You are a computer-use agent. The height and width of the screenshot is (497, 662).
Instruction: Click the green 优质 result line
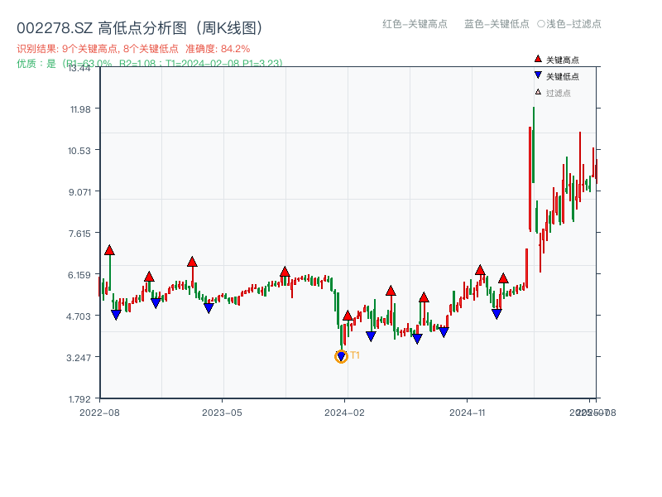pyautogui.click(x=149, y=63)
